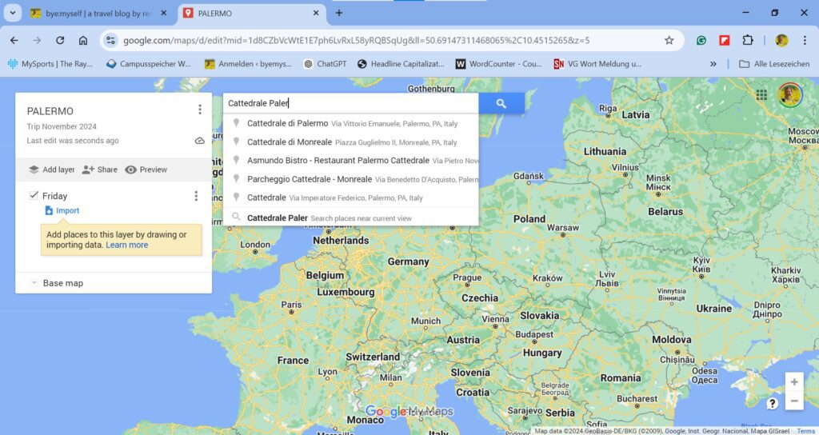This screenshot has width=819, height=435.
Task: Open Headline Capitalization bookmark
Action: tap(401, 64)
